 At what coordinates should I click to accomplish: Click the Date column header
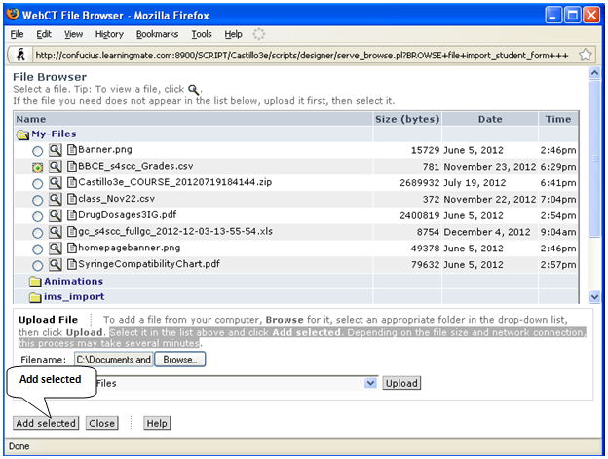(x=490, y=119)
